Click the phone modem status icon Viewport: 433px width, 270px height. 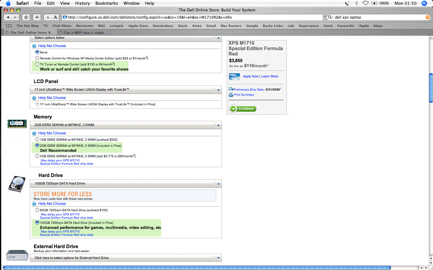click(x=347, y=3)
